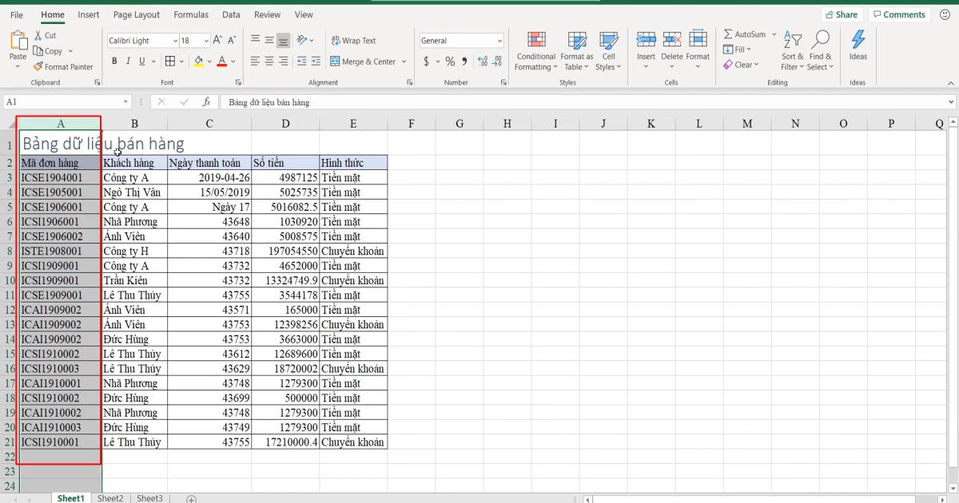The height and width of the screenshot is (503, 959).
Task: Click the Increase Indent icon
Action: coord(314,61)
